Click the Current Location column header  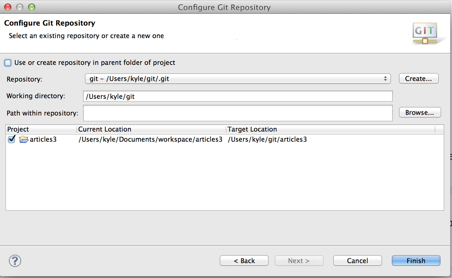coord(151,129)
